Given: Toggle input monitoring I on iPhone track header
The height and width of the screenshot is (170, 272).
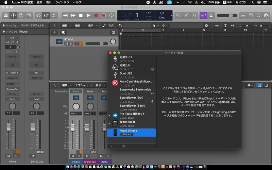Looking at the screenshot, I should [81, 44].
